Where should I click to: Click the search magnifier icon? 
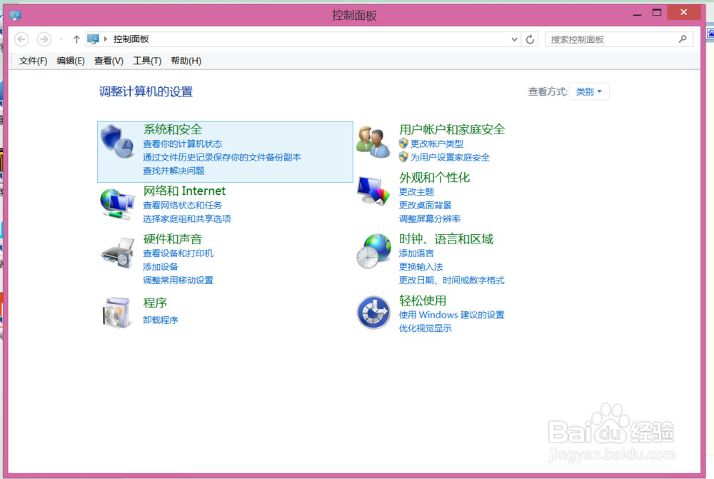[x=683, y=39]
